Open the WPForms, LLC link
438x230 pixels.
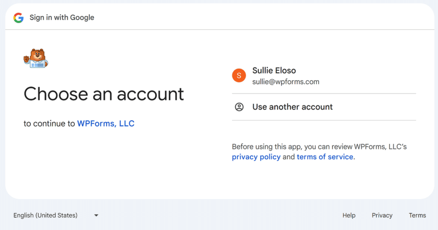coord(106,124)
